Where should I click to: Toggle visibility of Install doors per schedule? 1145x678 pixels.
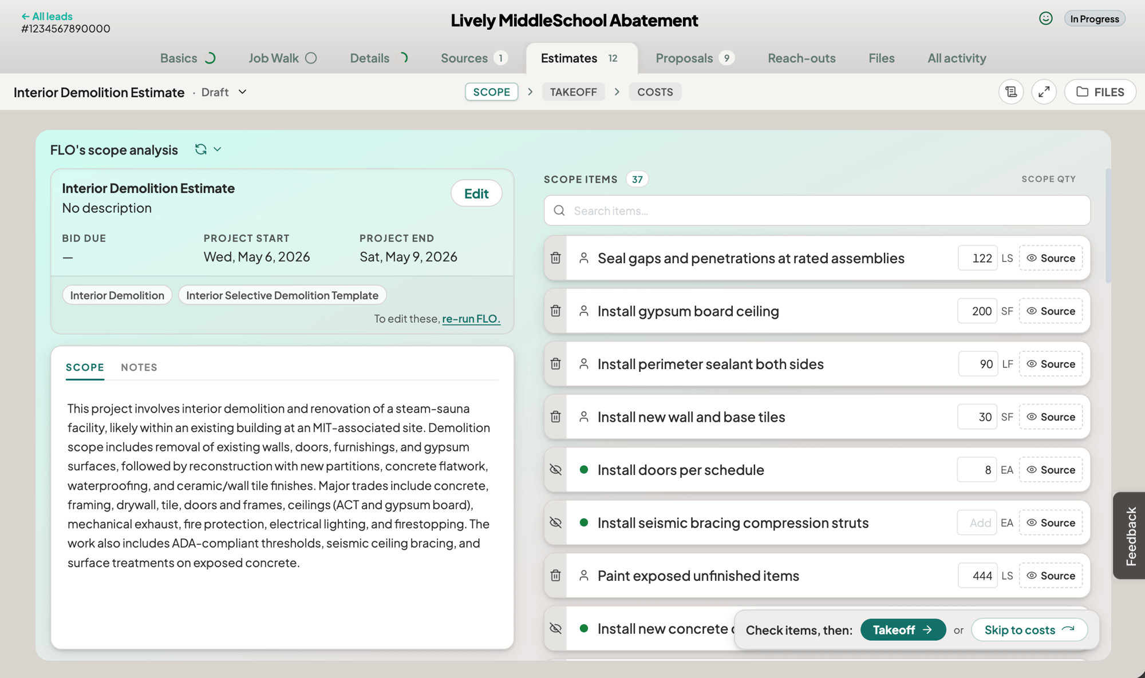click(555, 470)
